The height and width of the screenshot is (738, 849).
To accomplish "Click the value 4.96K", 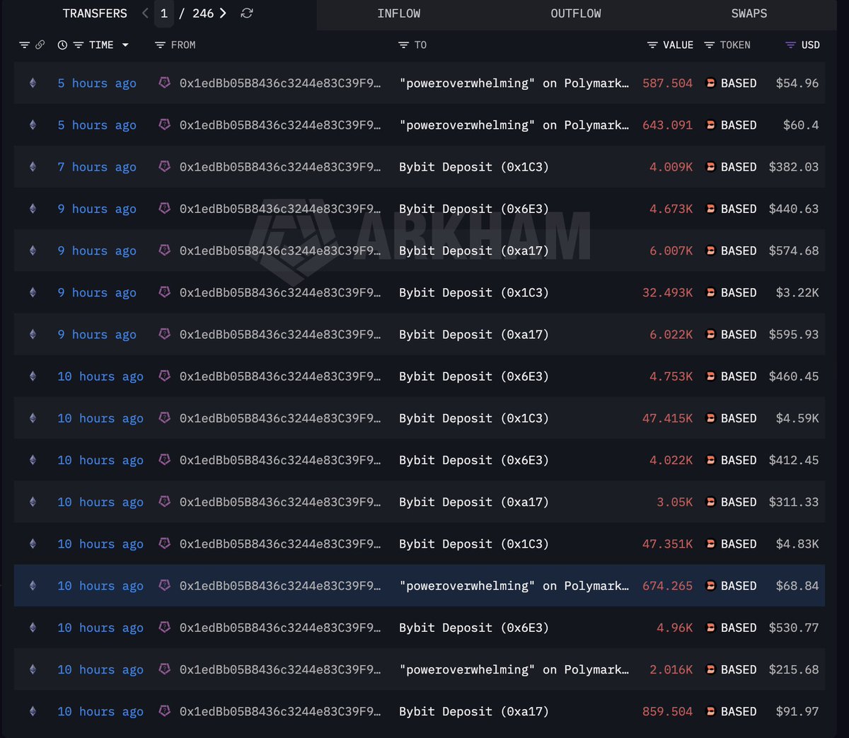I will [675, 628].
